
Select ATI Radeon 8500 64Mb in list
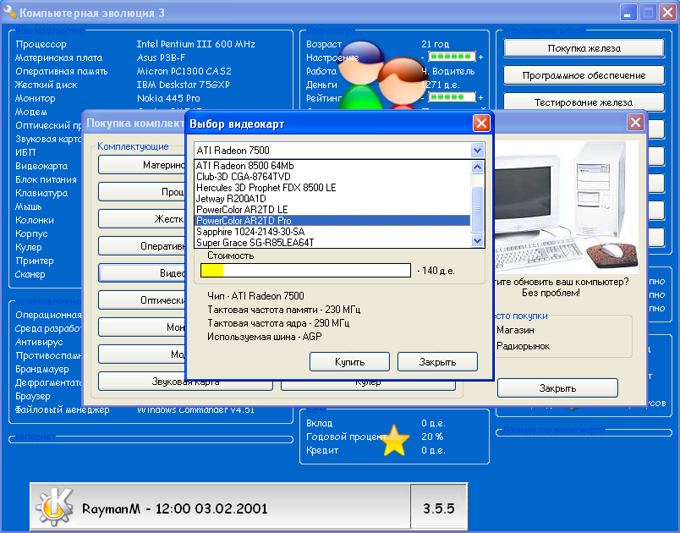click(332, 166)
